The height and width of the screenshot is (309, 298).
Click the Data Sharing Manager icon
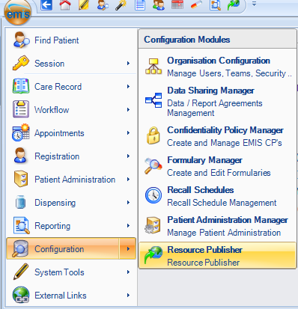tap(153, 100)
